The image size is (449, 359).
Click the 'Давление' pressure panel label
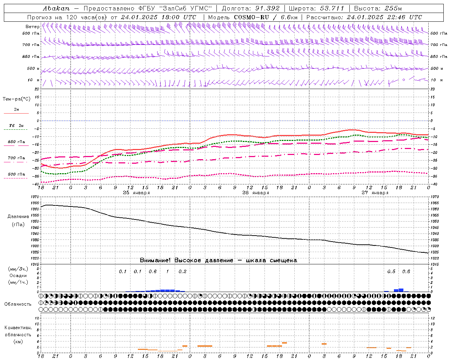(18, 217)
